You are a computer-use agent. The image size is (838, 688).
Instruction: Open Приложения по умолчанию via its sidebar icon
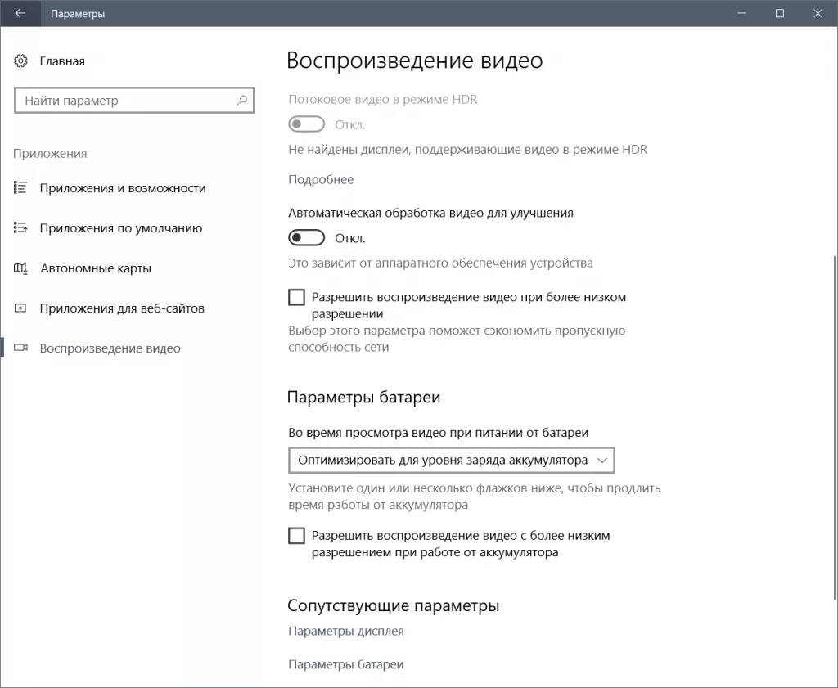tap(20, 227)
